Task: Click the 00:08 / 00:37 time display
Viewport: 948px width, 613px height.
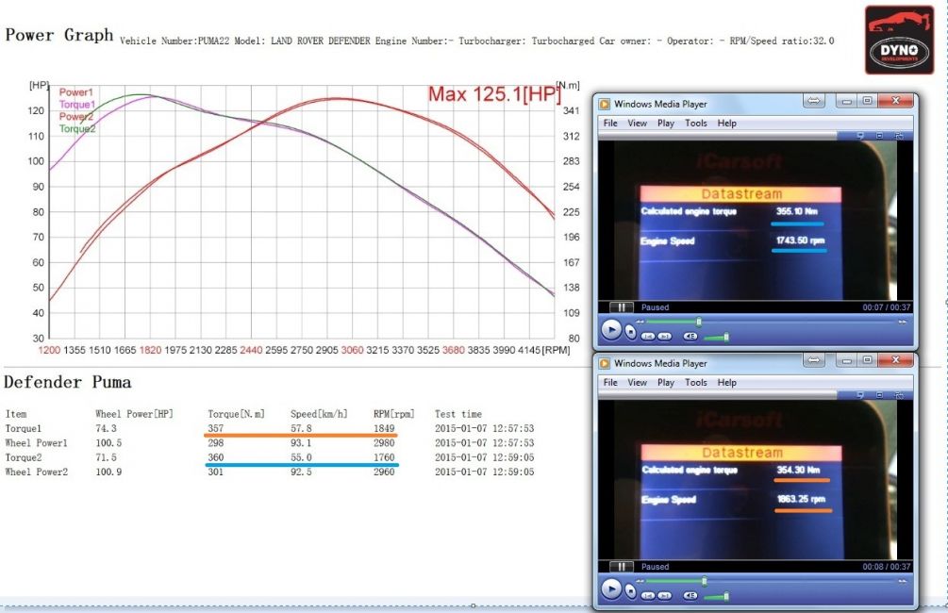Action: pyautogui.click(x=887, y=567)
